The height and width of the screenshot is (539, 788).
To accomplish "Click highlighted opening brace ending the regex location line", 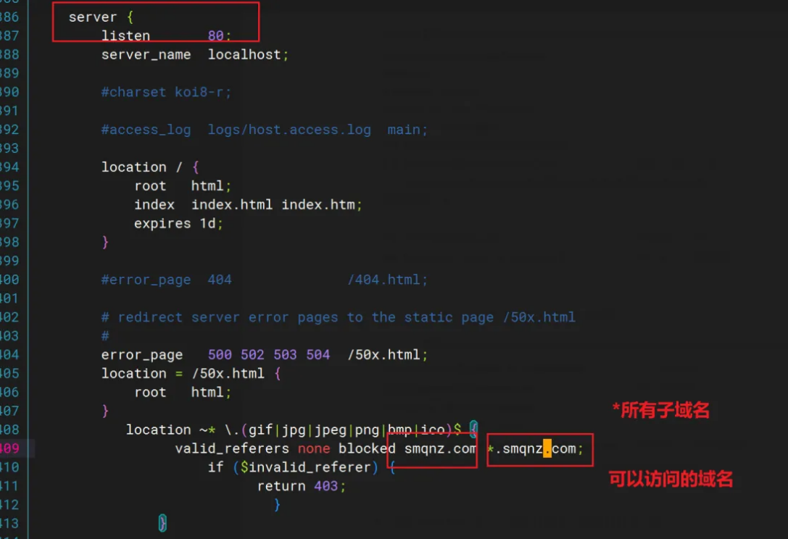I will click(x=473, y=430).
